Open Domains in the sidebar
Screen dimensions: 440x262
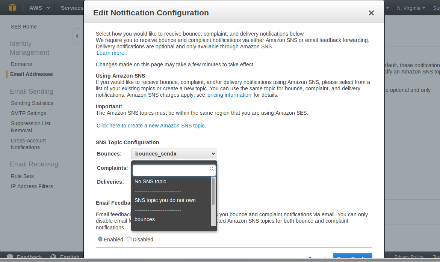point(21,64)
